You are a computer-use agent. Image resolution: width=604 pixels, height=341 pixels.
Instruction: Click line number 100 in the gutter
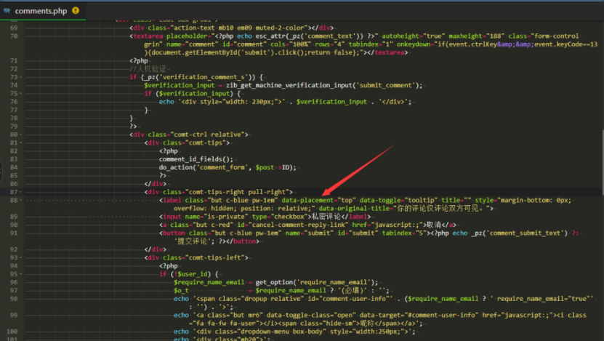tap(12, 332)
